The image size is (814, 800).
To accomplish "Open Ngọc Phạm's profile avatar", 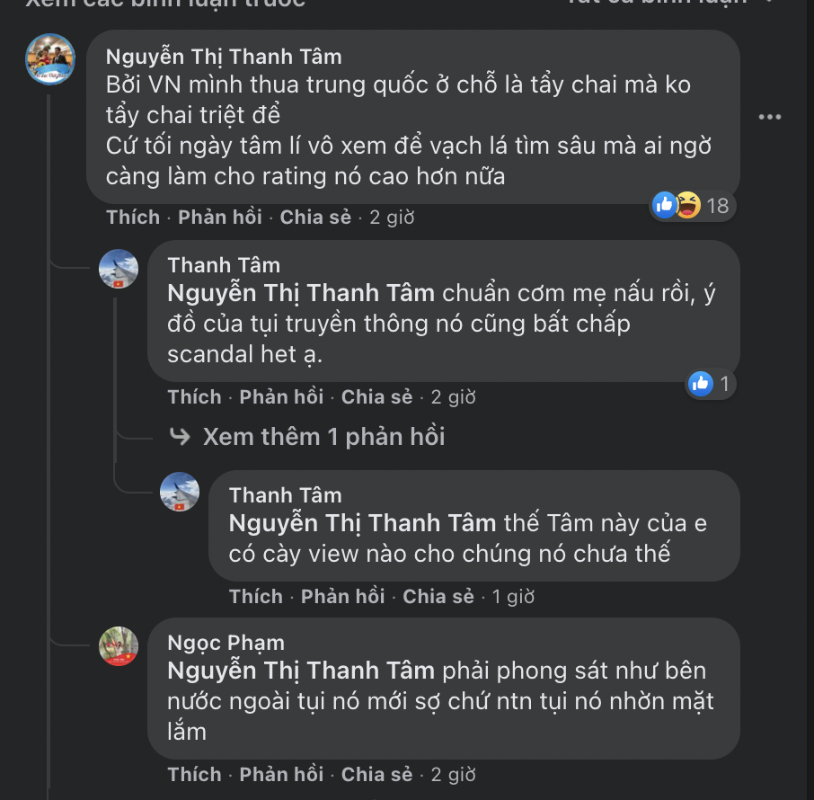I will coord(120,646).
